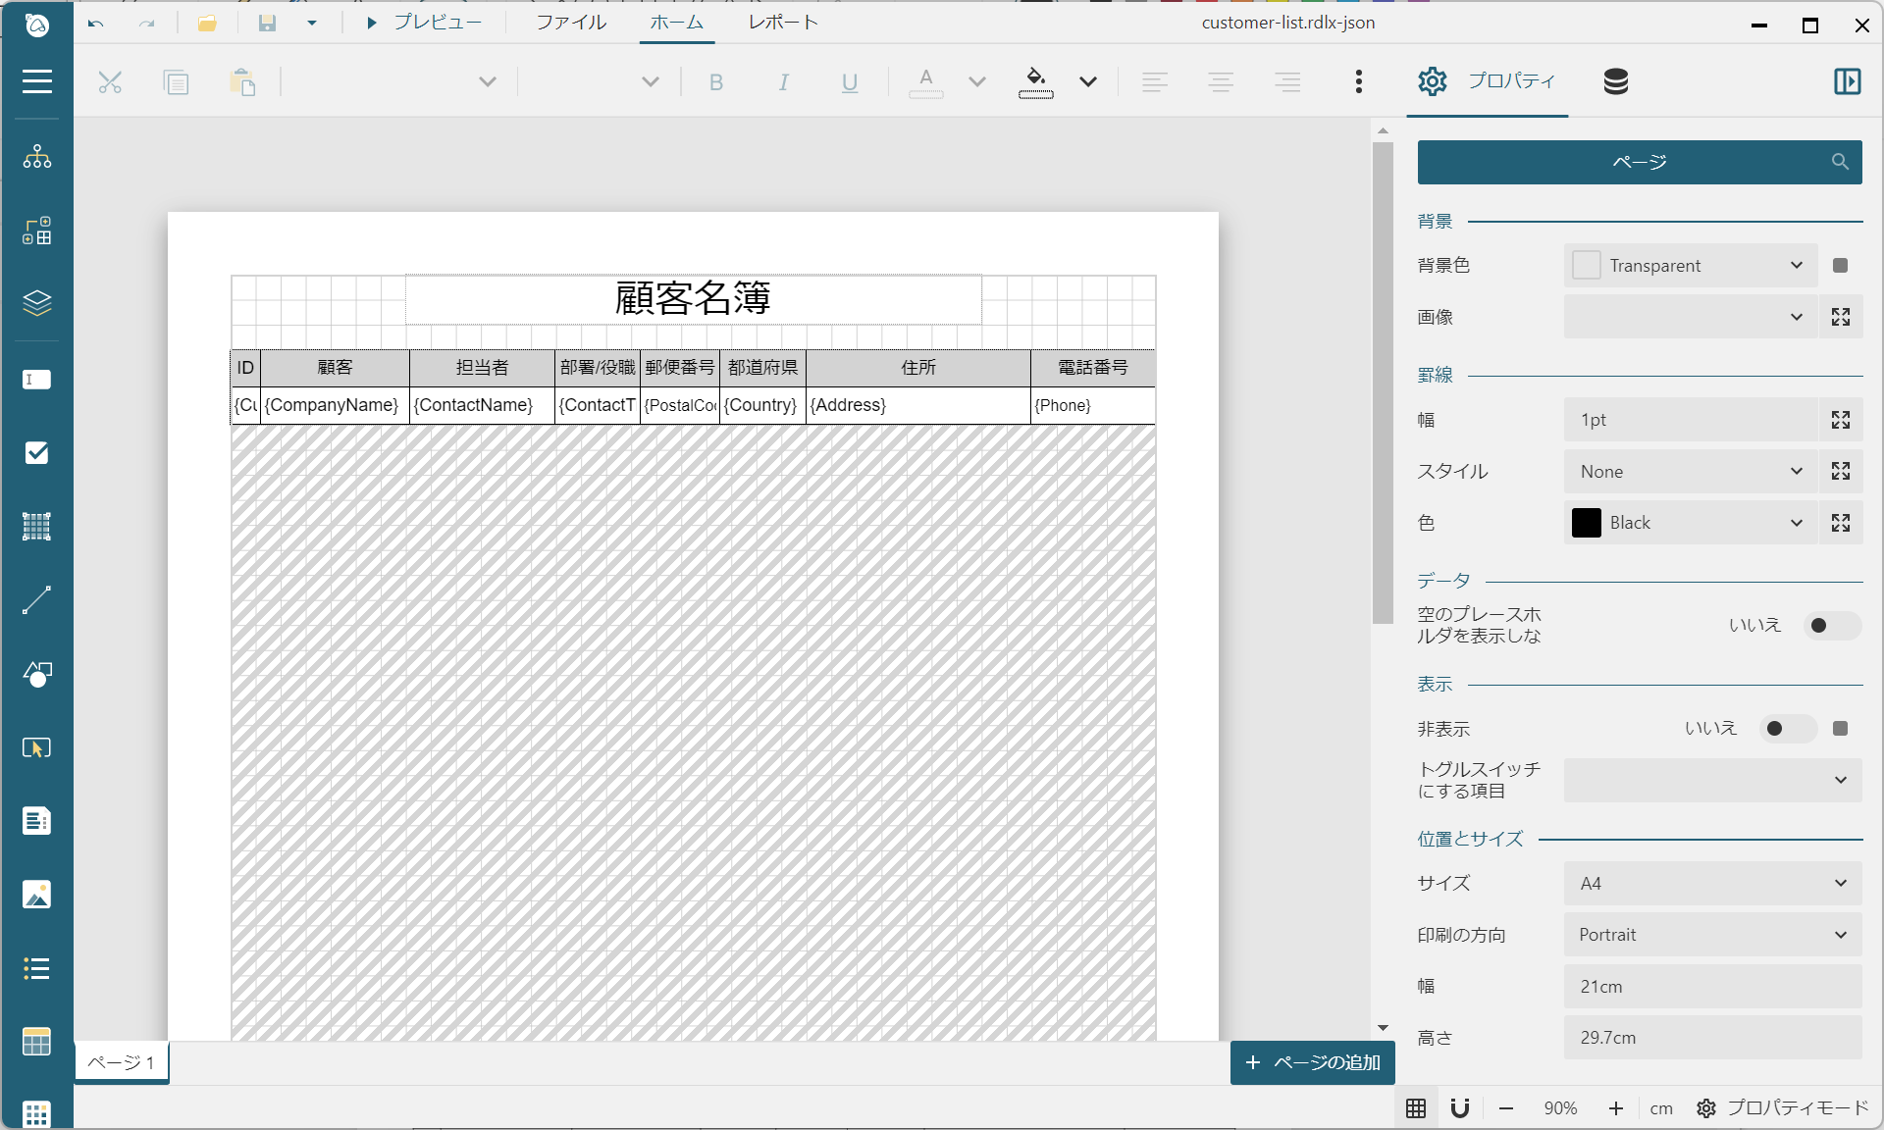
Task: Open the border 色 Black dropdown
Action: pyautogui.click(x=1691, y=523)
